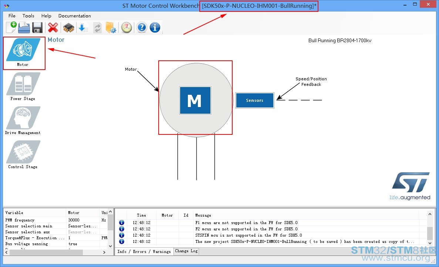Click info icon of new project message

click(x=122, y=241)
